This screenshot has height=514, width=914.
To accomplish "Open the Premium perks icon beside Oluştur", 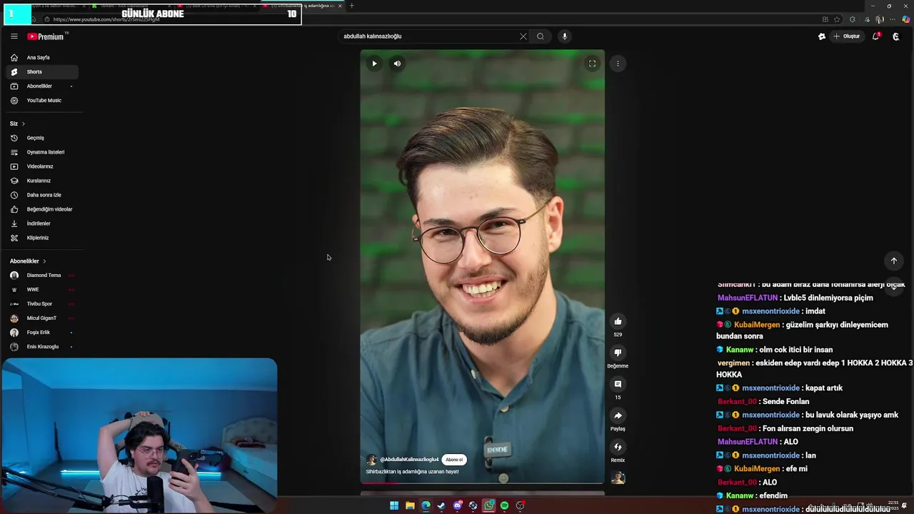I will pos(821,36).
